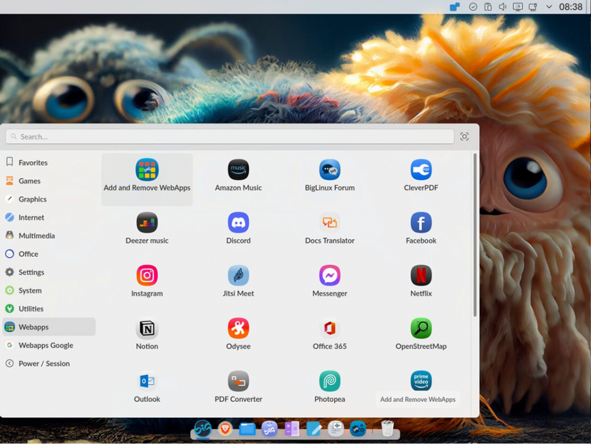
Task: Launch Amazon Music webapp
Action: (x=238, y=170)
